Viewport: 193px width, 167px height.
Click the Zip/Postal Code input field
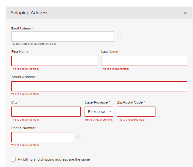136,111
